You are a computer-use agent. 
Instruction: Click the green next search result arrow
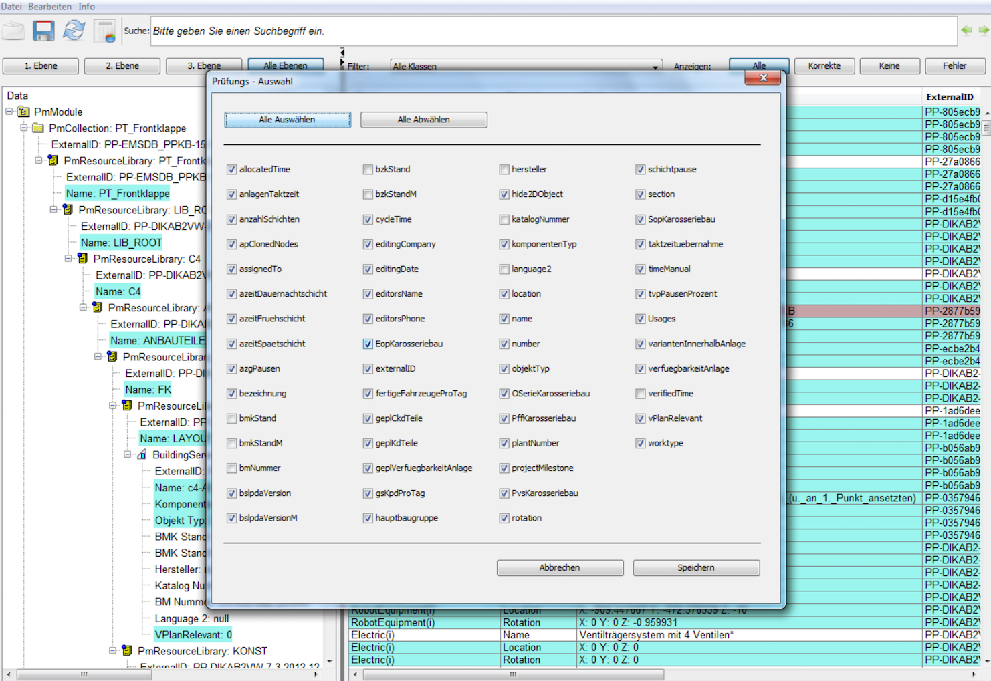click(x=984, y=30)
